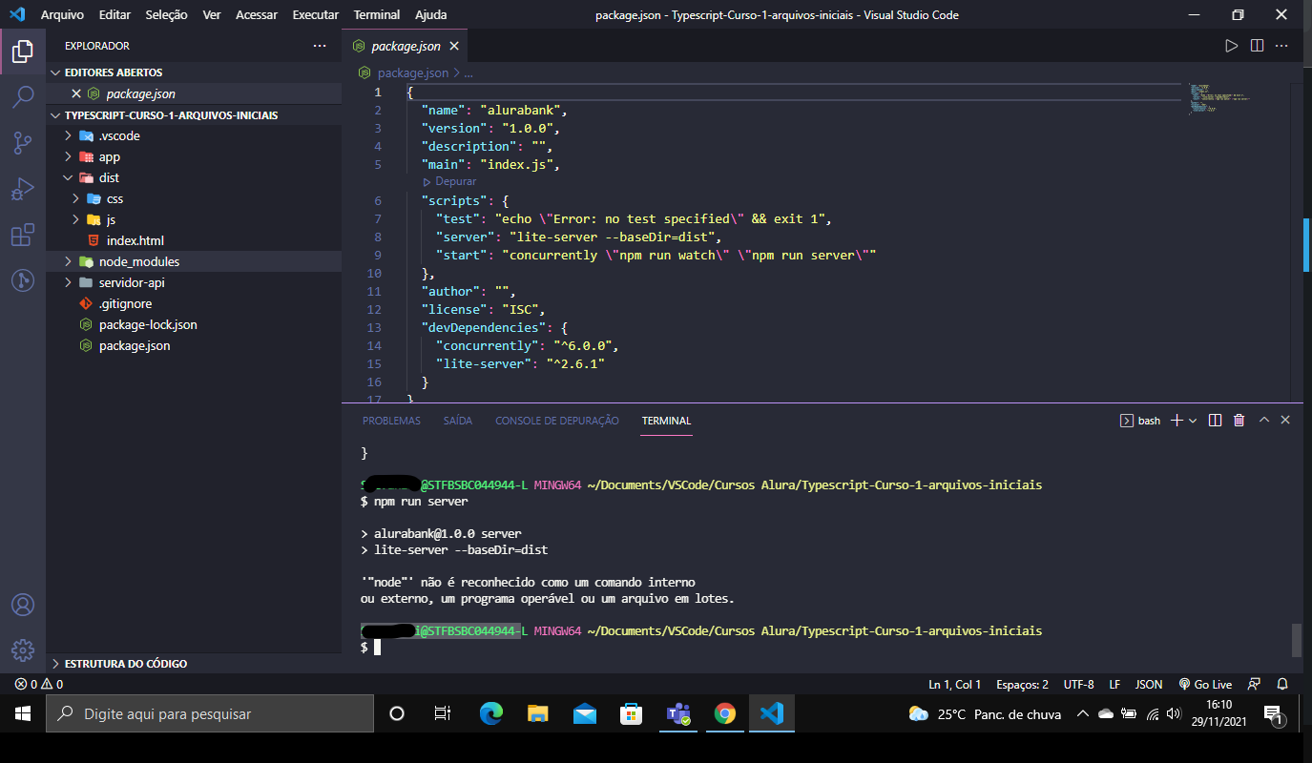Image resolution: width=1312 pixels, height=763 pixels.
Task: Switch to the Problemas panel tab
Action: (391, 421)
